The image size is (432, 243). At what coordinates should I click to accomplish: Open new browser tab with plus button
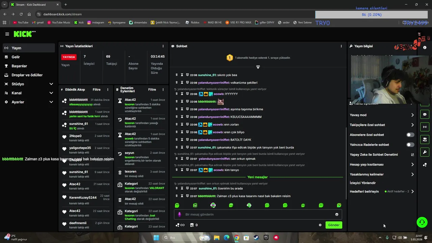tap(65, 5)
